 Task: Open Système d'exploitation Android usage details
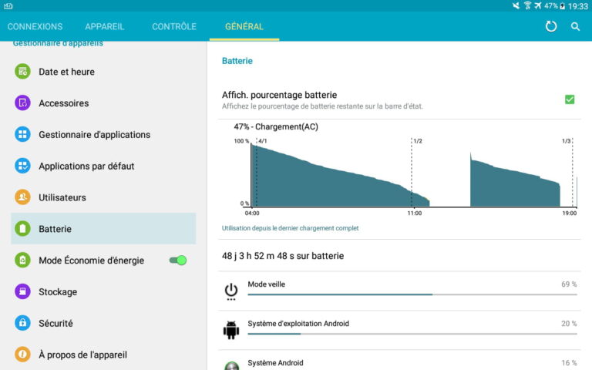point(399,330)
